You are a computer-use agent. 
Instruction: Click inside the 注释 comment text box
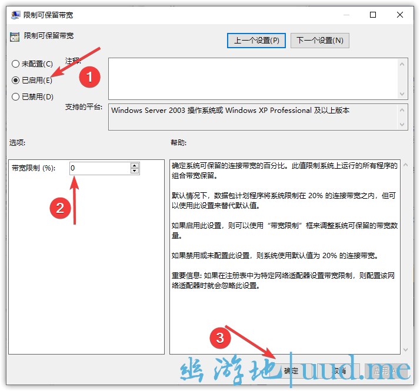[x=253, y=79]
